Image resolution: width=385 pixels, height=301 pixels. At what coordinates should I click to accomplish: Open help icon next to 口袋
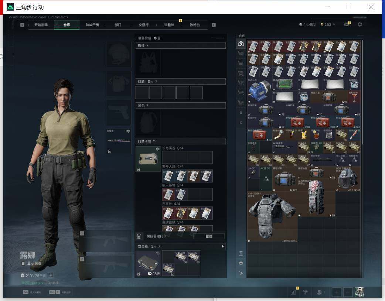pos(156,82)
